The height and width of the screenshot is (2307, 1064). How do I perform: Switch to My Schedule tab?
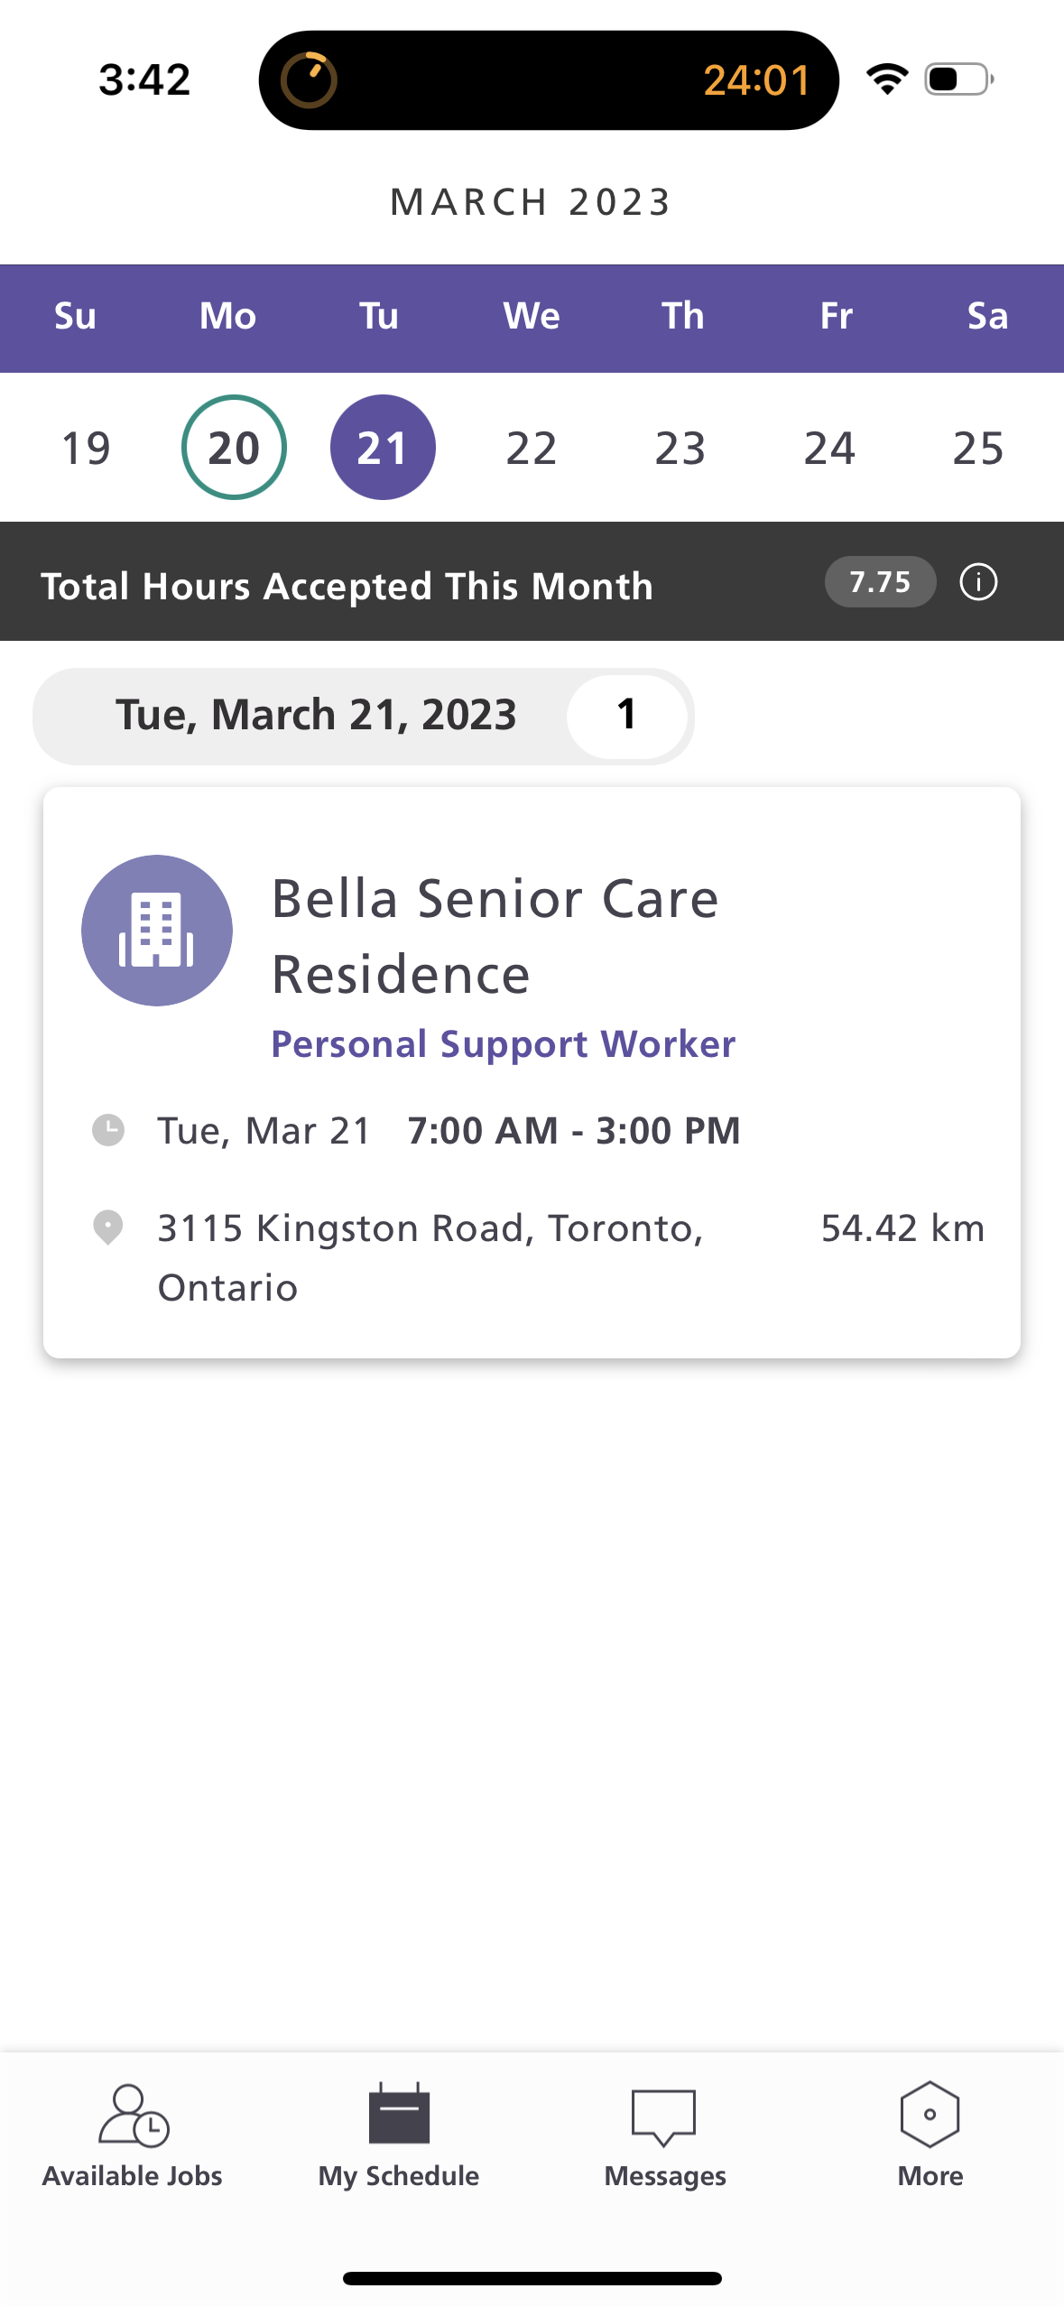point(399,2136)
